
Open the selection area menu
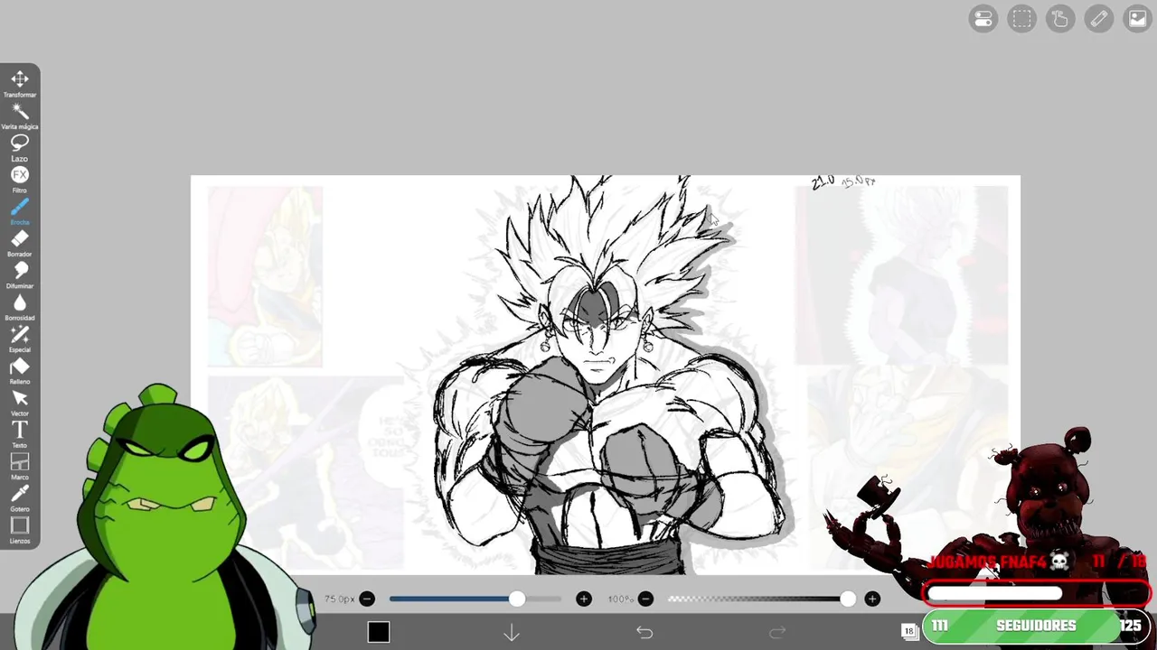(1022, 19)
